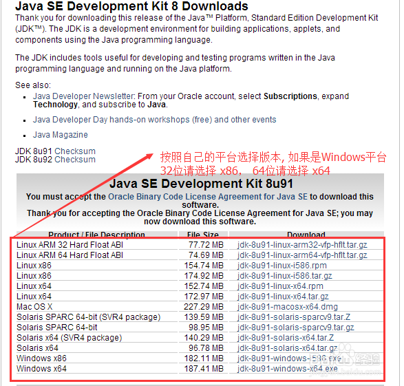Select the '140.29 MB' file size

point(204,338)
